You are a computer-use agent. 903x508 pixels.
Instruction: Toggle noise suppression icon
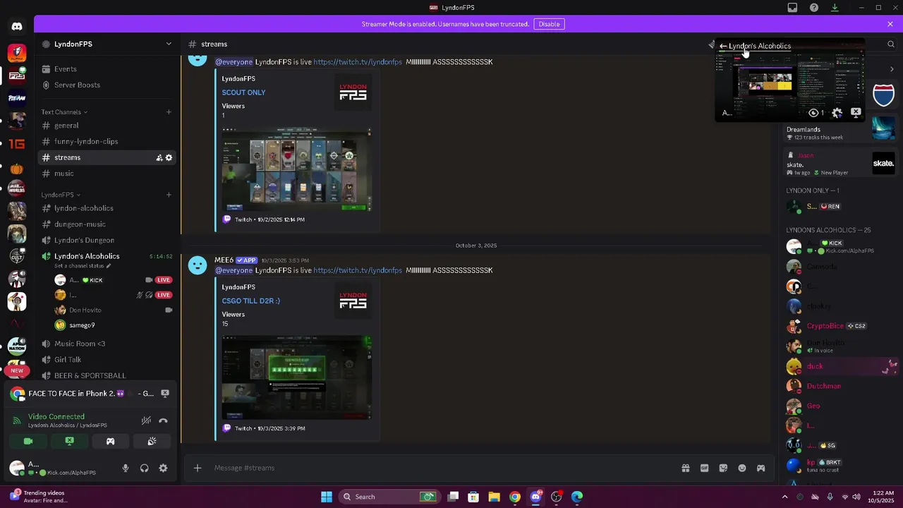(x=146, y=421)
